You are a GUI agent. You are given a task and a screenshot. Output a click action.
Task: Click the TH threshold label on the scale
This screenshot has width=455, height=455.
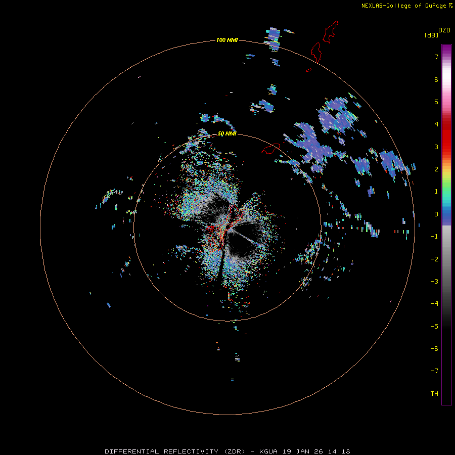coord(434,394)
